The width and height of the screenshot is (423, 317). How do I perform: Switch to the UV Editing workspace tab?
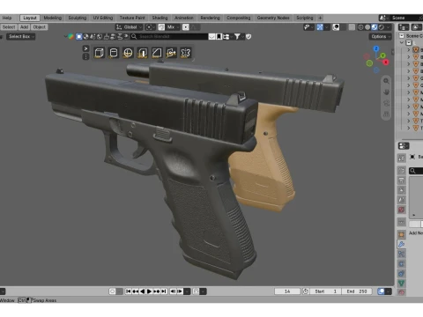tap(103, 18)
